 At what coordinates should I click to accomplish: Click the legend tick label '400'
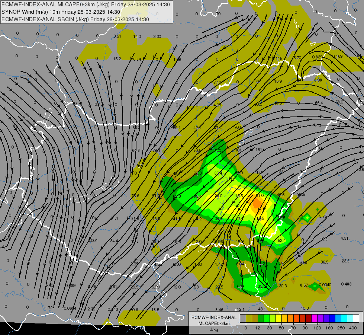click(x=353, y=328)
